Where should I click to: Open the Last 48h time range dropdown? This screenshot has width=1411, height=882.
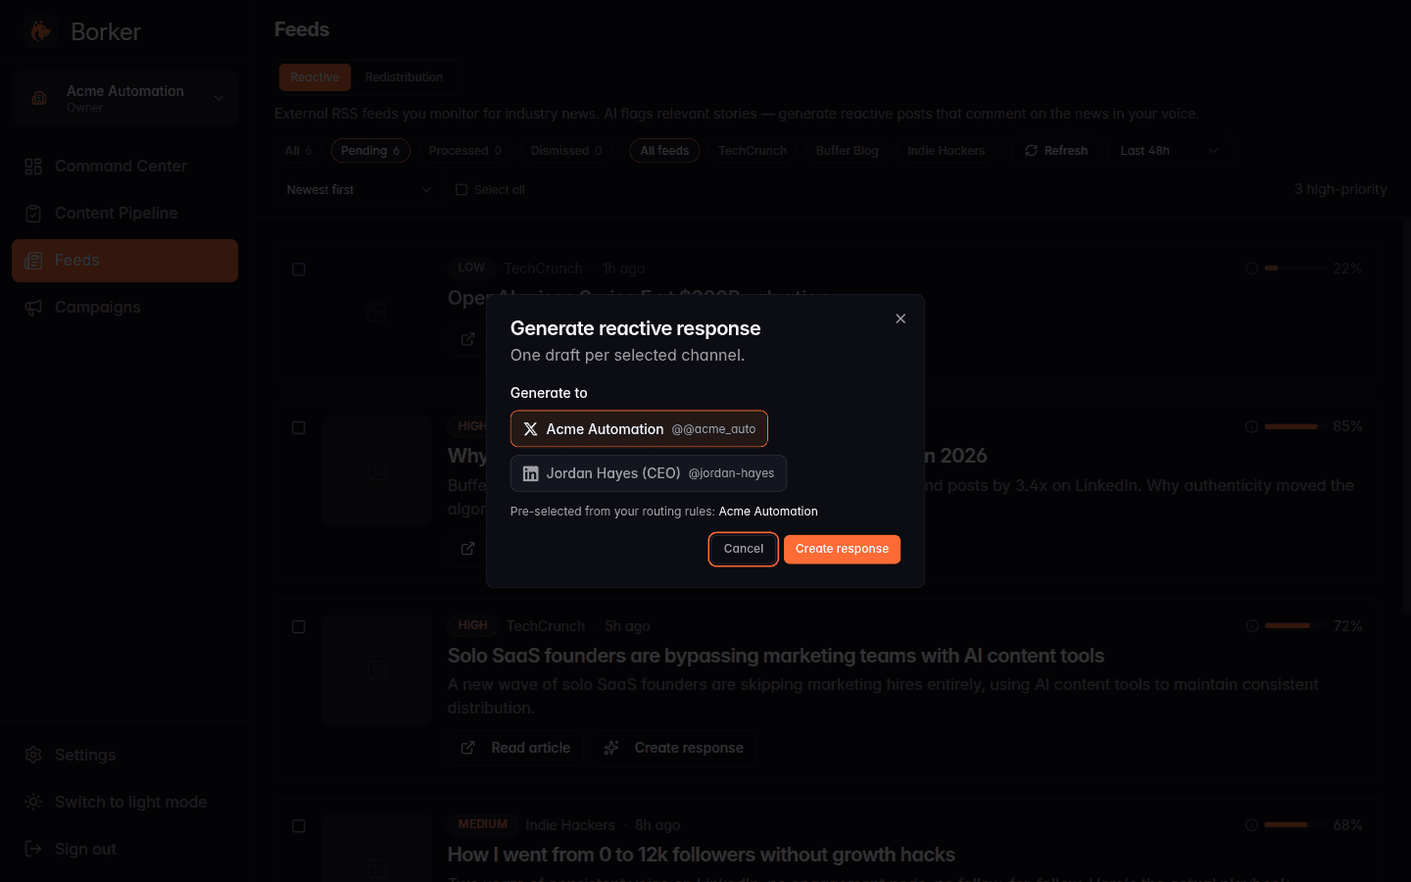(1169, 151)
